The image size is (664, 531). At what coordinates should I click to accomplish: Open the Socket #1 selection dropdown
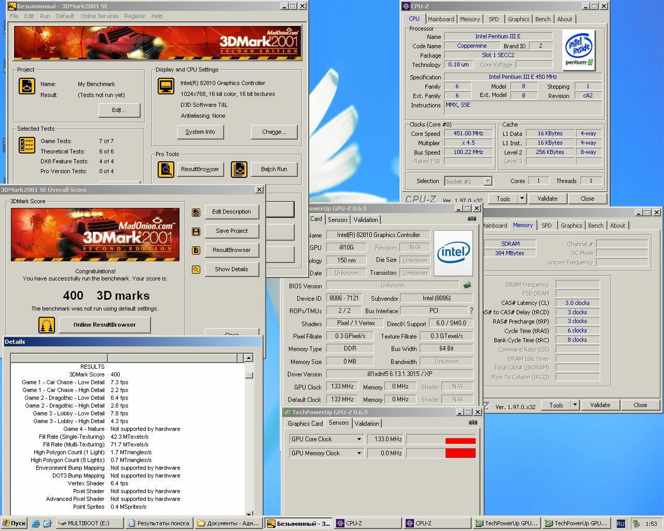tap(488, 181)
